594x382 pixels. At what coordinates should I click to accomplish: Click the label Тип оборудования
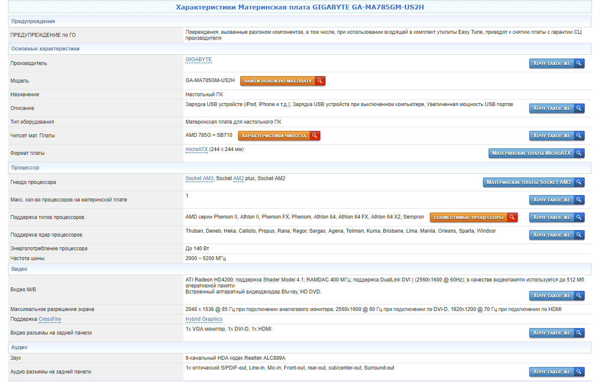pyautogui.click(x=32, y=122)
